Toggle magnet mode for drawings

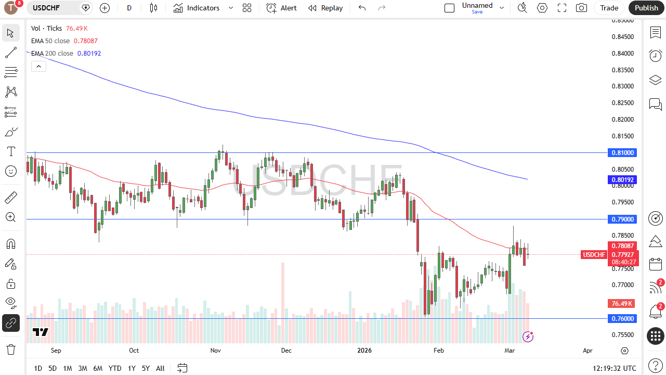coord(10,243)
